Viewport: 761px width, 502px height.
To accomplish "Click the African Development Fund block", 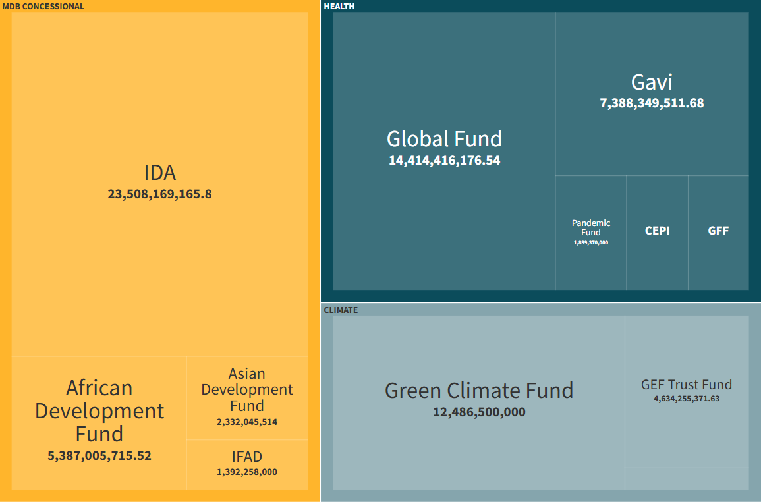I will (99, 424).
